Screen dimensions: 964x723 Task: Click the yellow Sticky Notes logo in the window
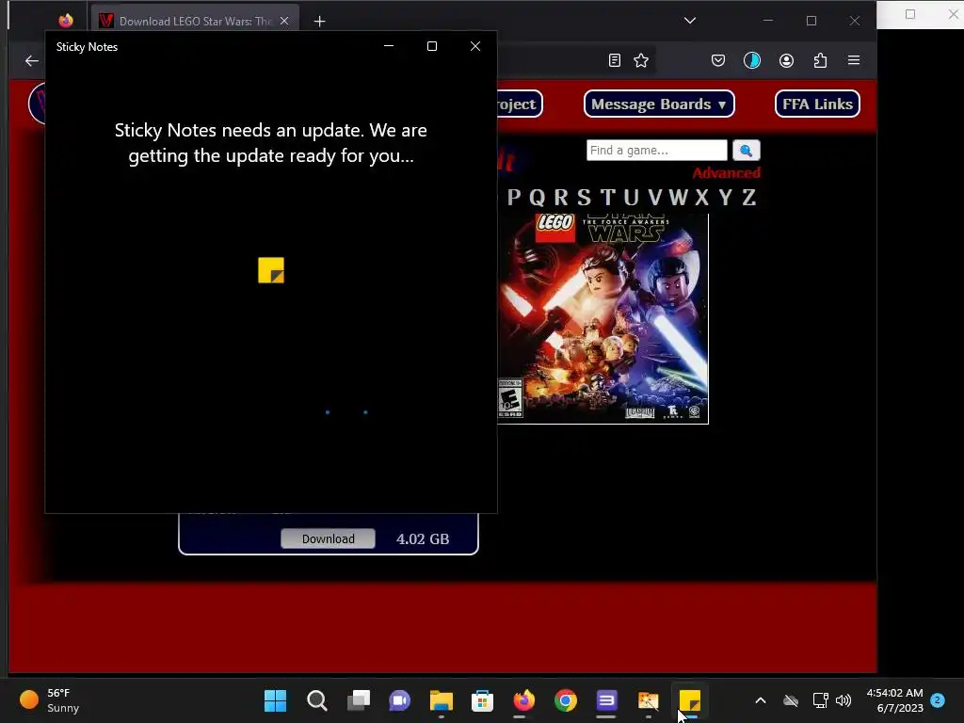(271, 270)
